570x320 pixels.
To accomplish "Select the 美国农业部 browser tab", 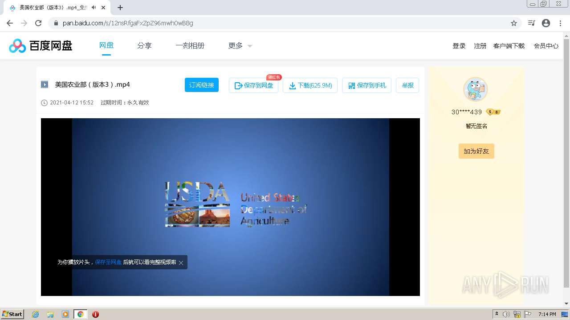I will pyautogui.click(x=57, y=8).
